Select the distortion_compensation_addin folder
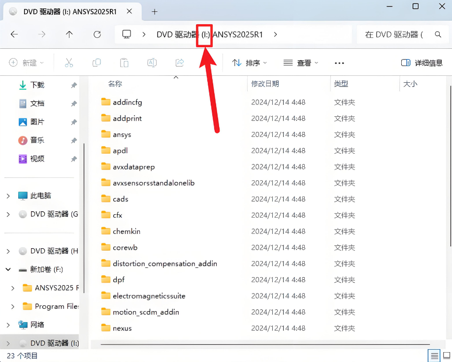452x362 pixels. [228, 263]
